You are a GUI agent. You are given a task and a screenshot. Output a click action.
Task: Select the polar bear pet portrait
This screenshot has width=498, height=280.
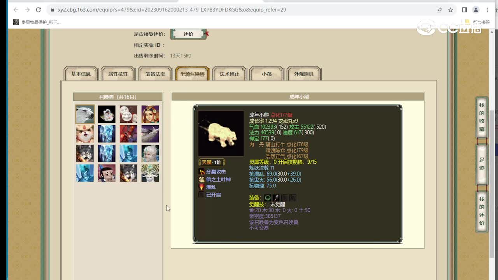click(85, 114)
